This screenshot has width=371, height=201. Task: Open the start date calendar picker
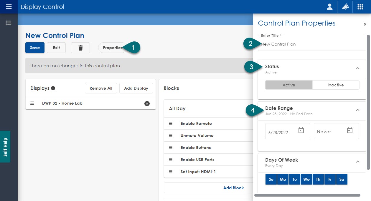(301, 130)
